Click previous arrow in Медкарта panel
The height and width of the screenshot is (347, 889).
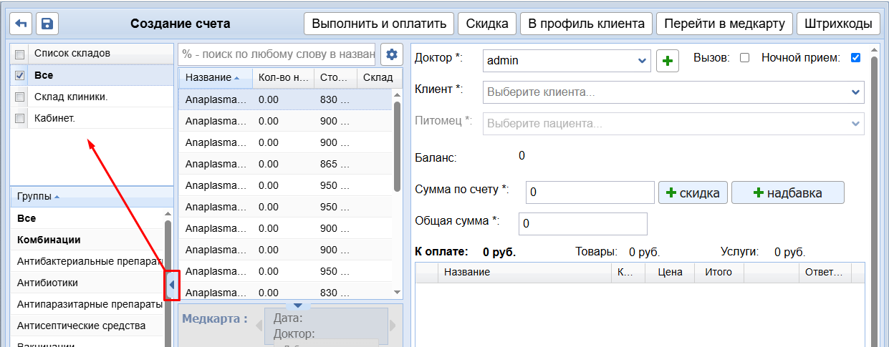tap(259, 326)
